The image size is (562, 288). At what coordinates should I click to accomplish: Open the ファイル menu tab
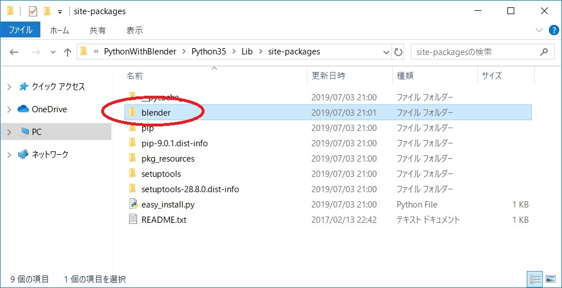[x=20, y=31]
